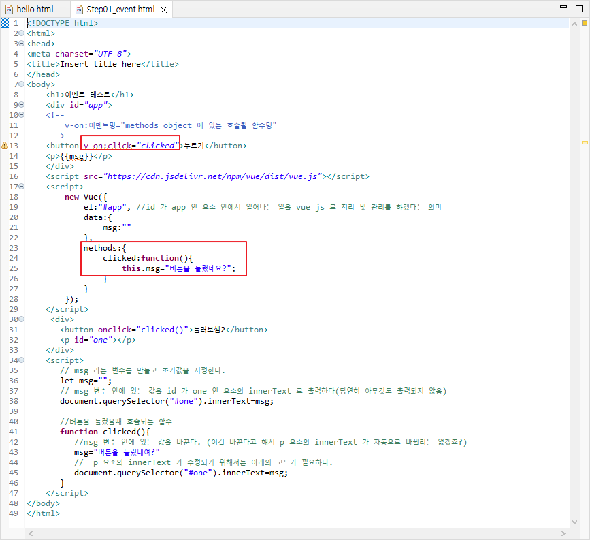The image size is (590, 540).
Task: Click the vertical scrollbar down arrow
Action: pyautogui.click(x=574, y=522)
